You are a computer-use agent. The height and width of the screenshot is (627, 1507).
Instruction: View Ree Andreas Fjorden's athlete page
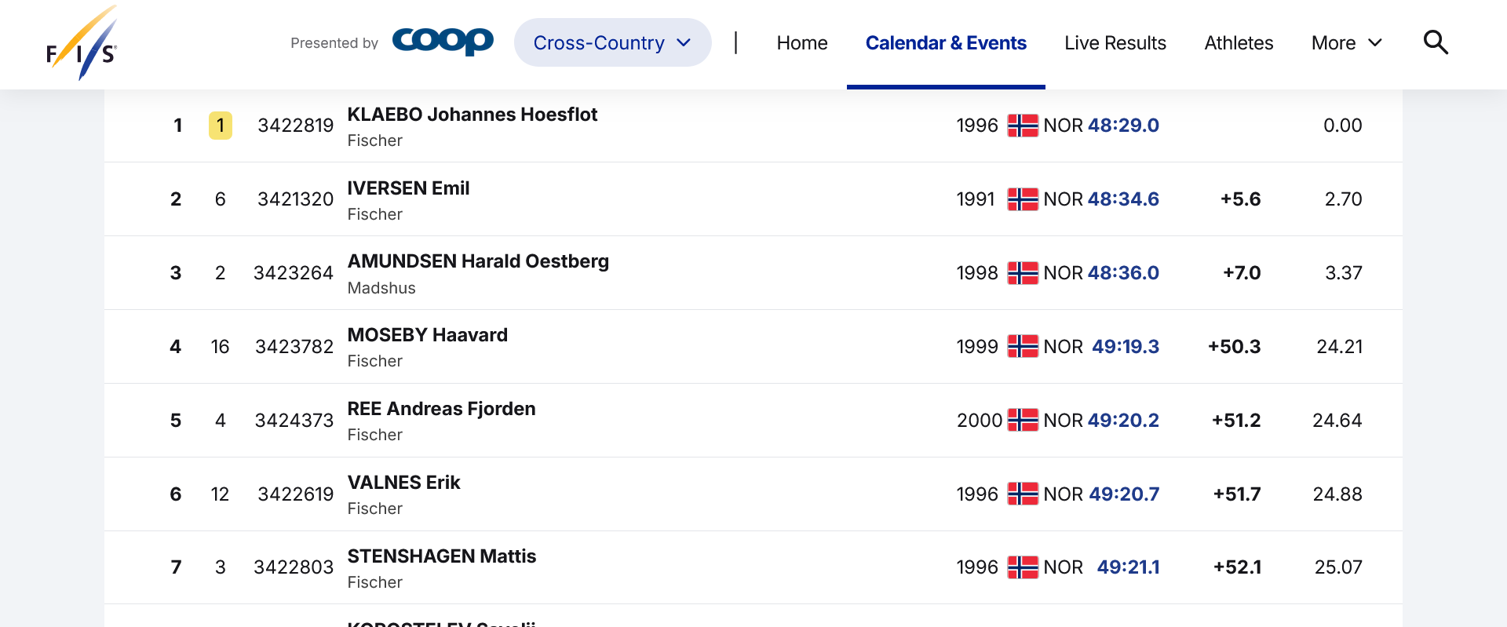tap(441, 409)
